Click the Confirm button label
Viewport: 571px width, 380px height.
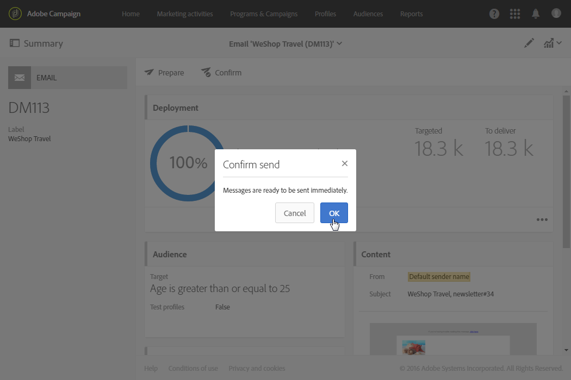(x=228, y=73)
